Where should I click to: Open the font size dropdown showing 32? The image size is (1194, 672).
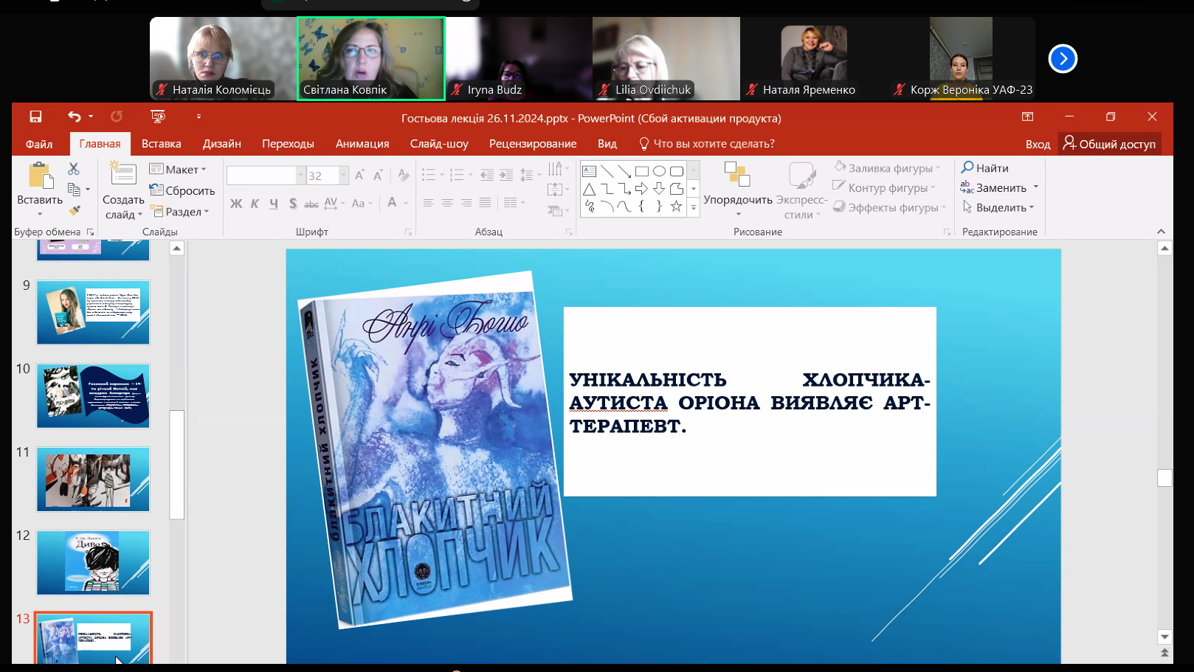tap(343, 176)
